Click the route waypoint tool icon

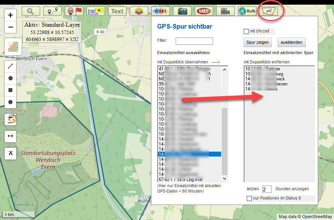(53, 11)
